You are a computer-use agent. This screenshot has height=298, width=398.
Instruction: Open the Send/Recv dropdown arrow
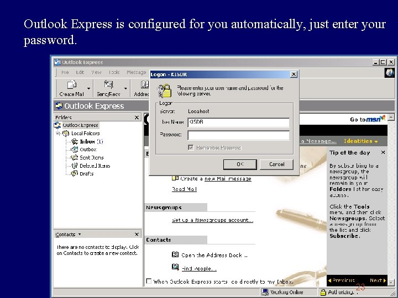coord(125,88)
